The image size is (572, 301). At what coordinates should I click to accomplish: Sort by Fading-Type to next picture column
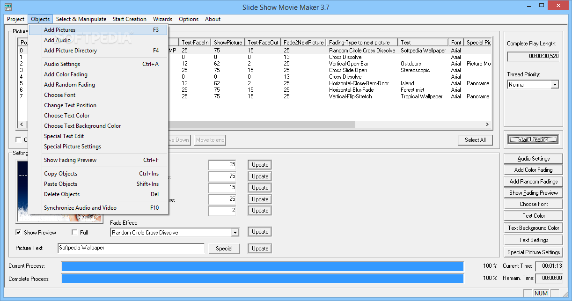(x=363, y=42)
